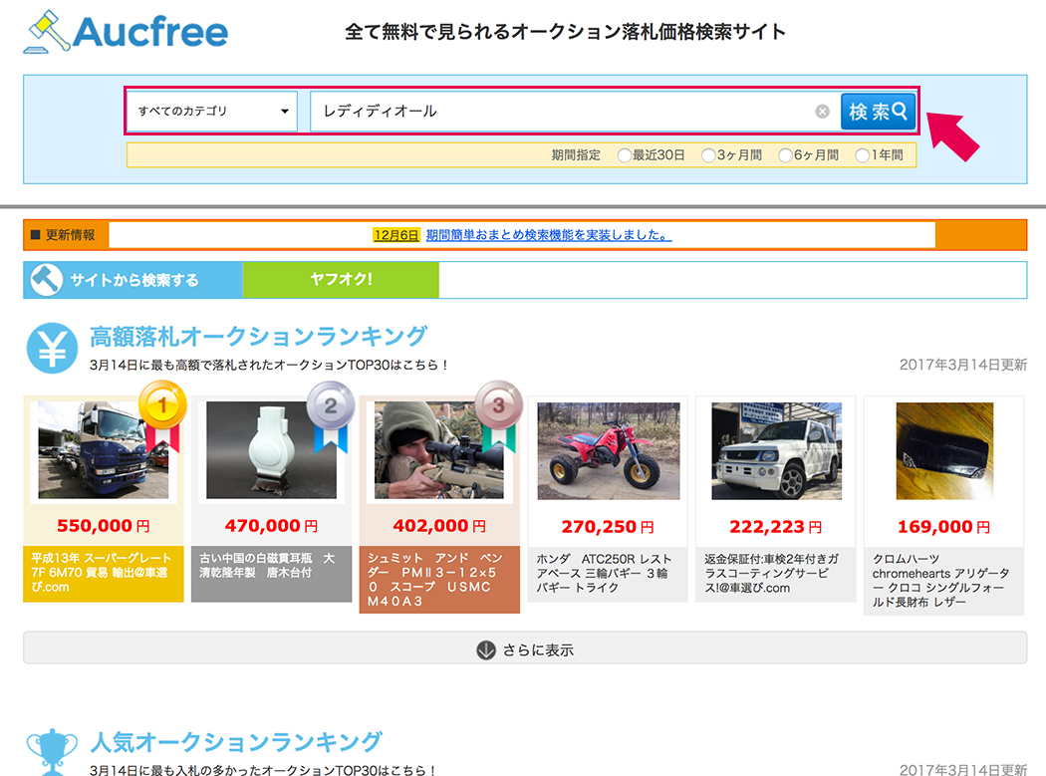
Task: Click the Aucfree gavel logo
Action: click(127, 31)
